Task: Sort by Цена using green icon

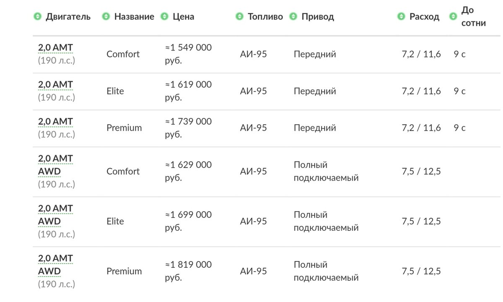Action: [165, 17]
